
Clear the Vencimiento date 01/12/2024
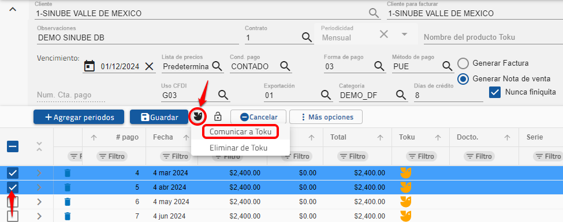click(x=149, y=66)
